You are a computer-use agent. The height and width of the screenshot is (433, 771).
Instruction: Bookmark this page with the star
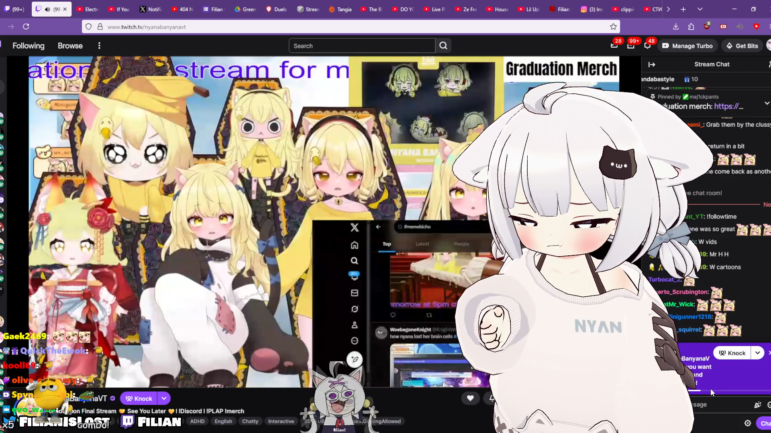613,26
